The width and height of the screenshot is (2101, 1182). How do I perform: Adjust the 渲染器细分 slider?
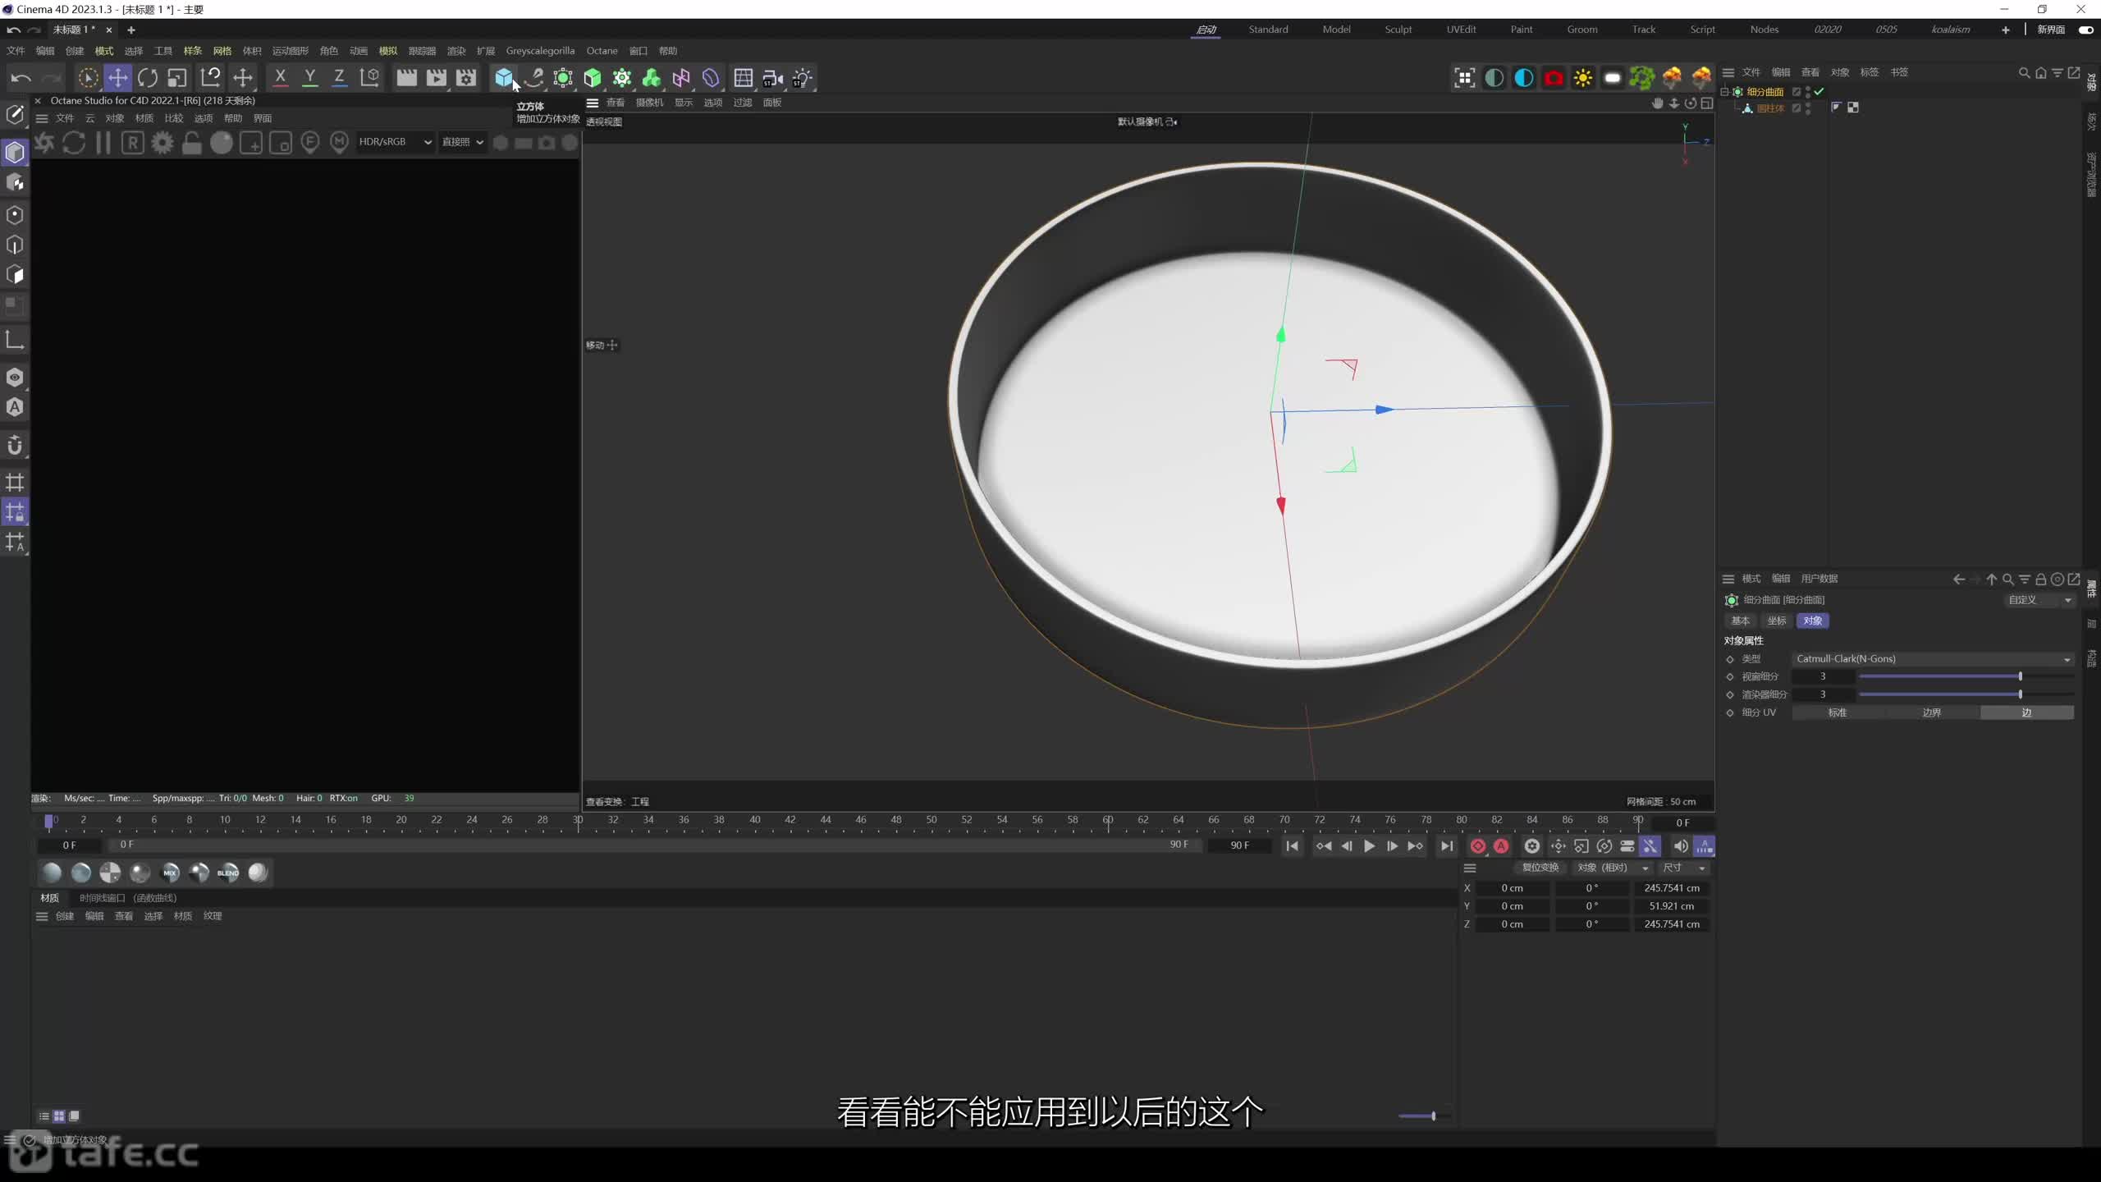[x=1966, y=694]
